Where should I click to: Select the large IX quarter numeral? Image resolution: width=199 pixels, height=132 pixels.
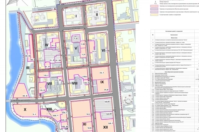pyautogui.click(x=102, y=82)
